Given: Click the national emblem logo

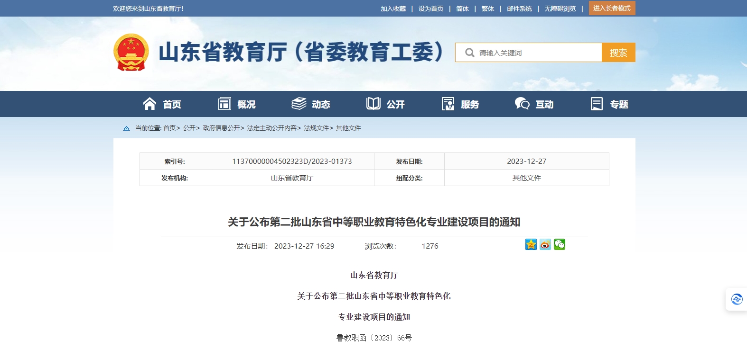Looking at the screenshot, I should click(x=131, y=52).
